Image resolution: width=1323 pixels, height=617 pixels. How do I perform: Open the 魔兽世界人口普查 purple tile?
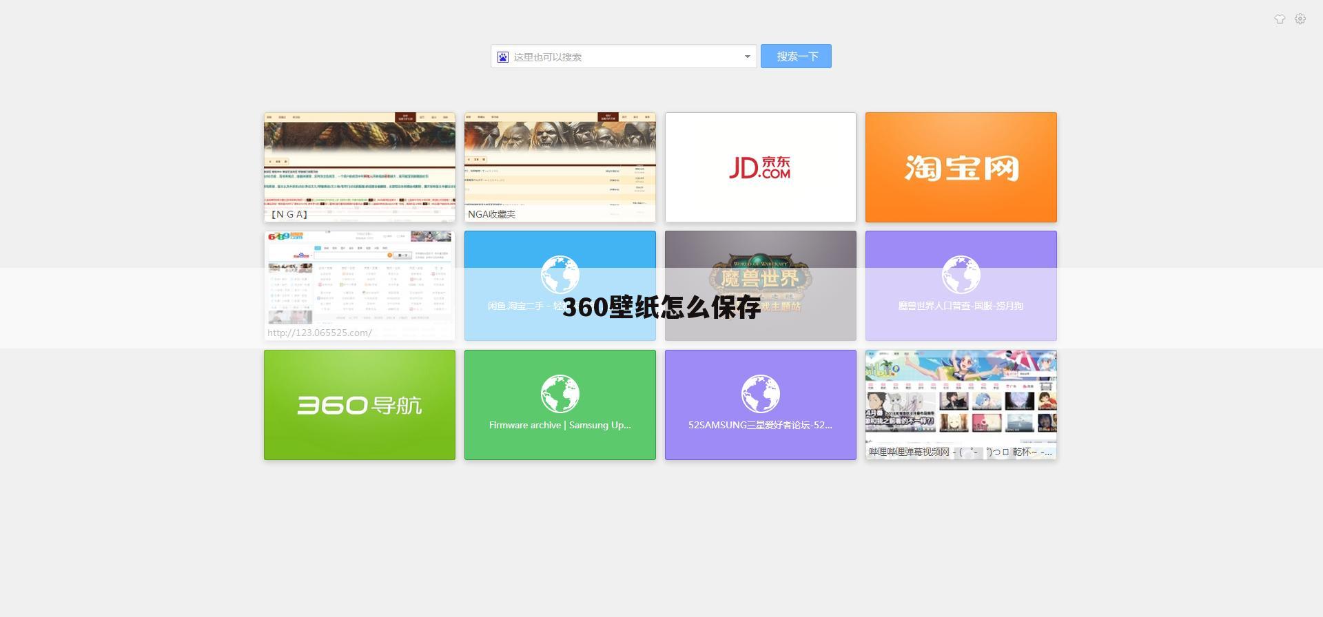pos(961,286)
